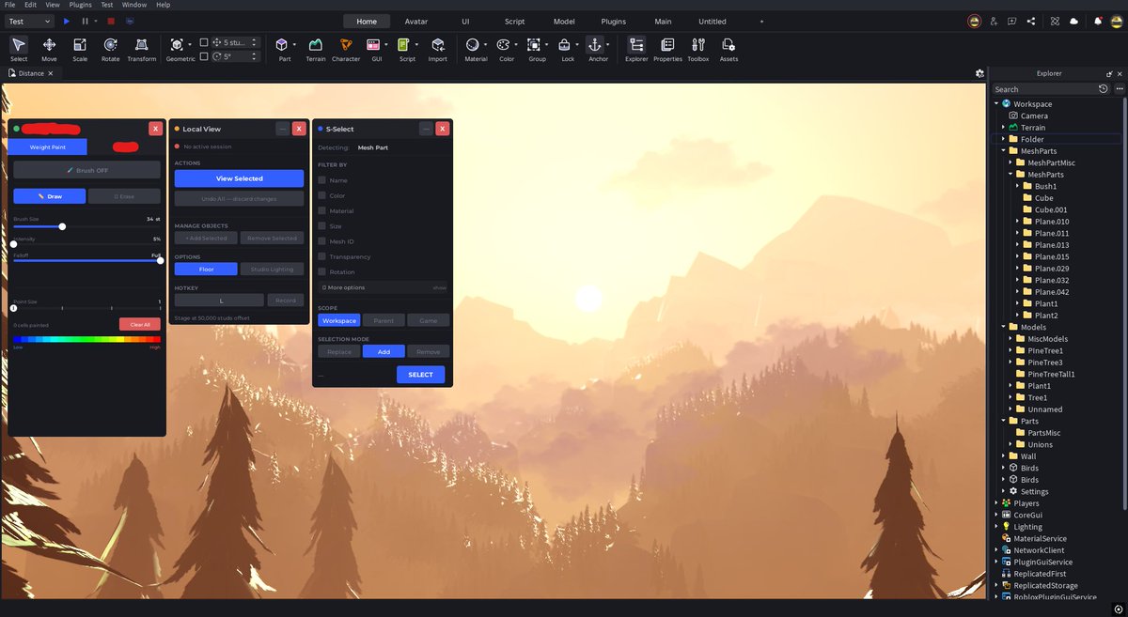Open the Terrain editor
Image resolution: width=1128 pixels, height=617 pixels.
316,48
